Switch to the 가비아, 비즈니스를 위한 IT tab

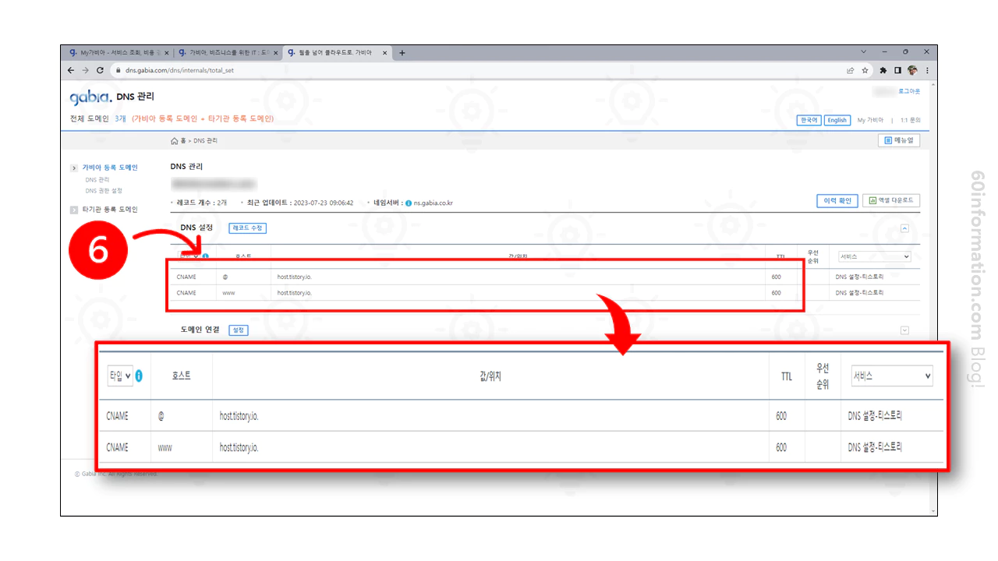(x=226, y=53)
